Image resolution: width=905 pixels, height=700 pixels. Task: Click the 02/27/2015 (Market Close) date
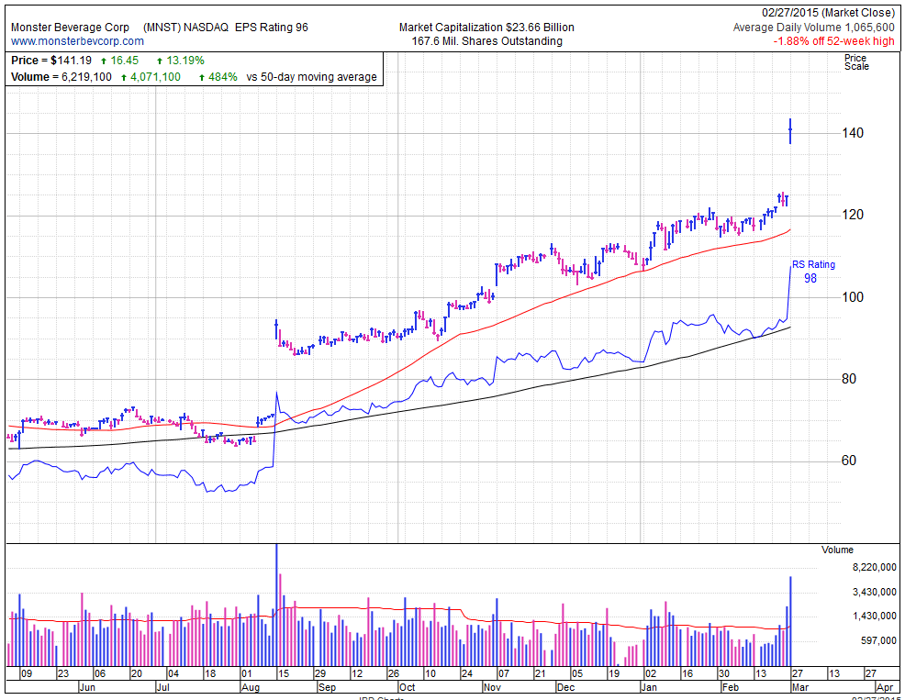[828, 13]
